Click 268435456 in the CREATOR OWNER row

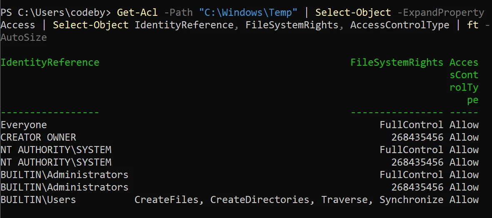pyautogui.click(x=417, y=137)
